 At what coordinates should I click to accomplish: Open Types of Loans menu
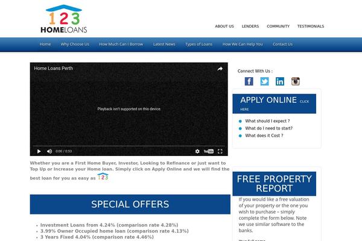pos(198,44)
